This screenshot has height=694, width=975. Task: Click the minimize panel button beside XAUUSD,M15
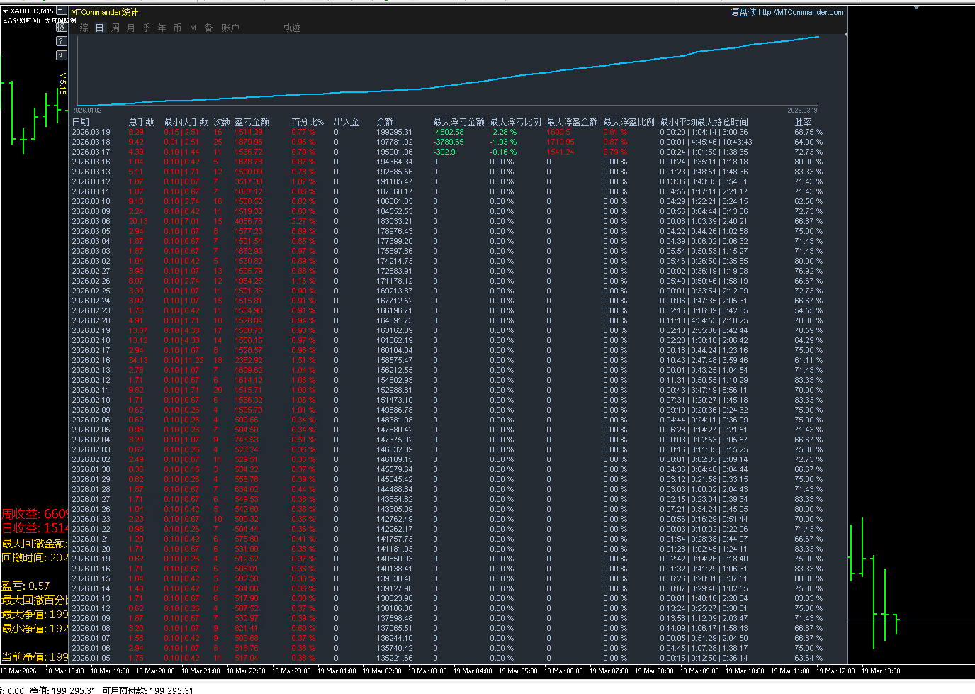[62, 11]
